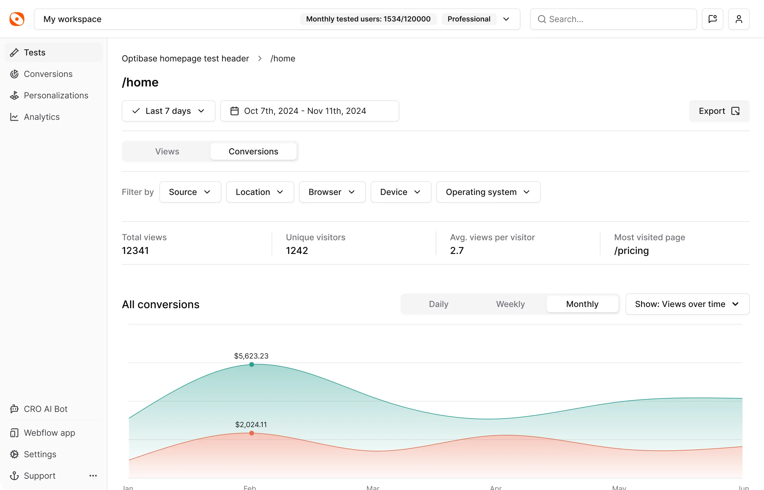Screen dimensions: 764x490
Task: Click the Support more options ellipsis
Action: pyautogui.click(x=93, y=476)
